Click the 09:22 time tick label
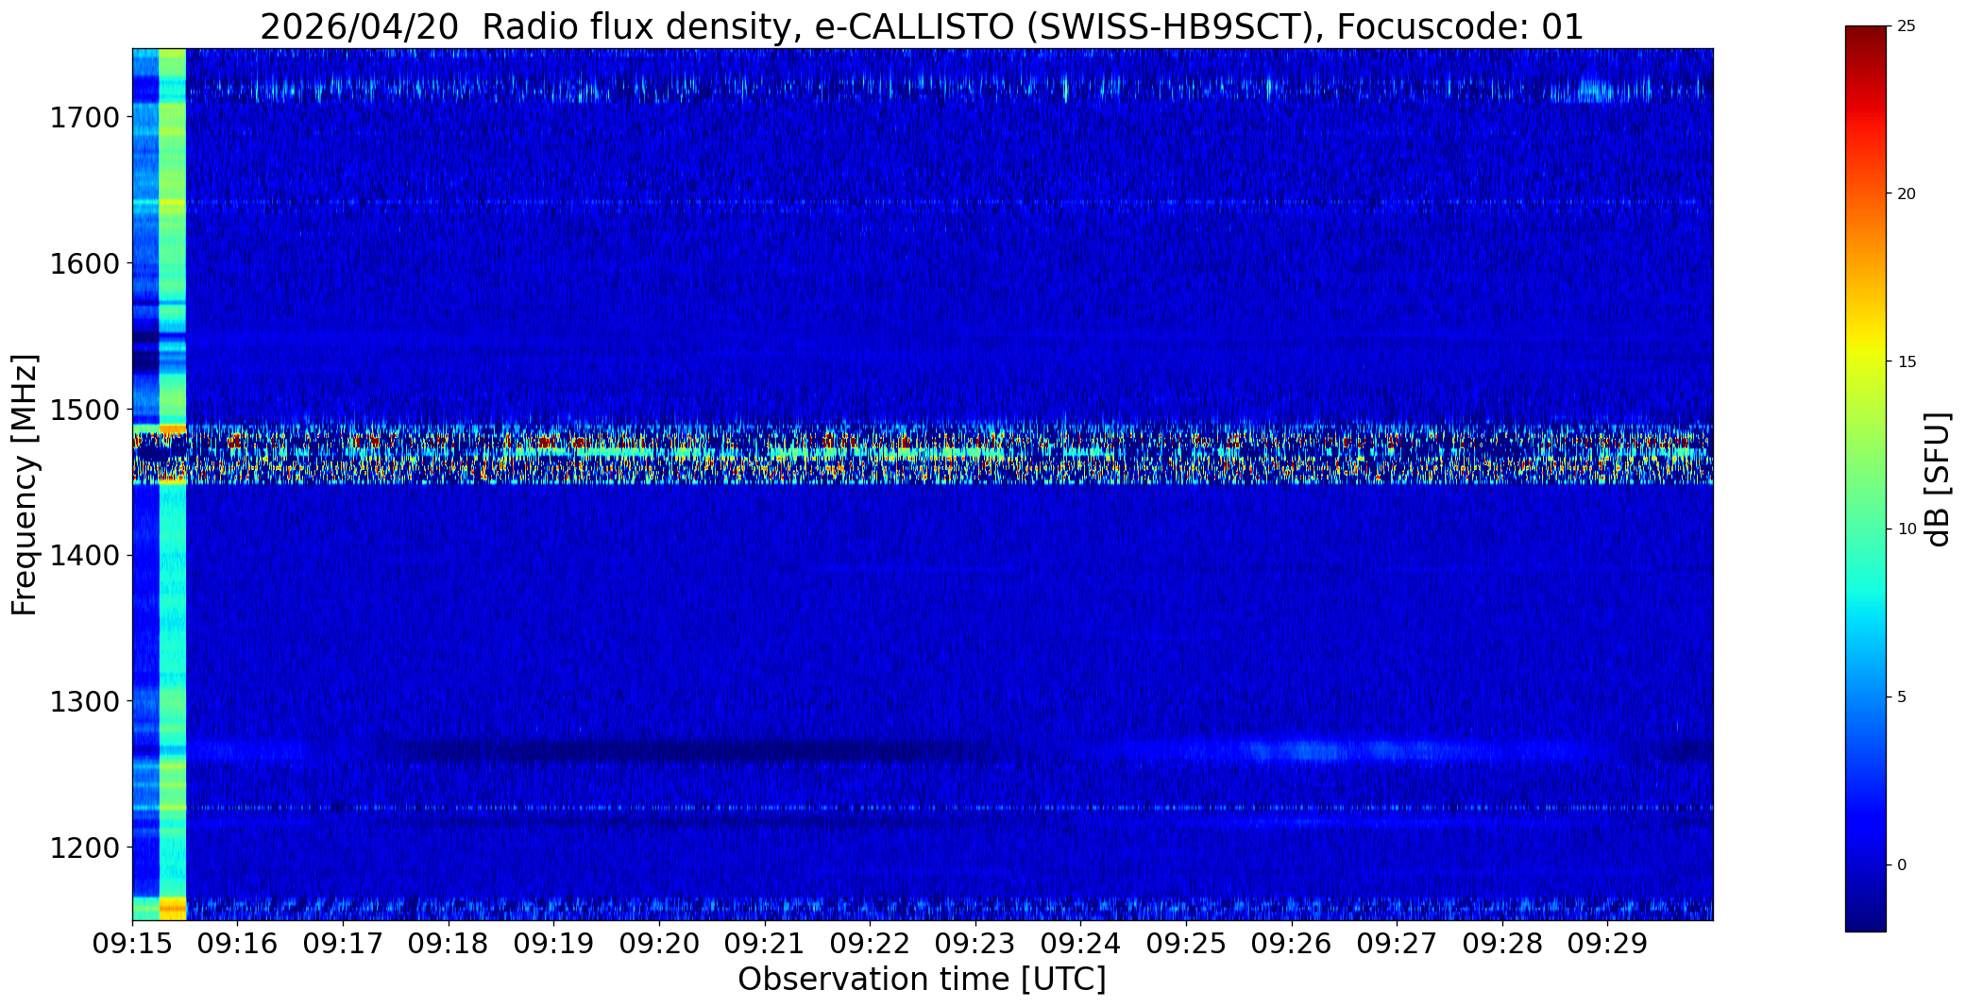Viewport: 1966px width, 1007px height. [871, 944]
